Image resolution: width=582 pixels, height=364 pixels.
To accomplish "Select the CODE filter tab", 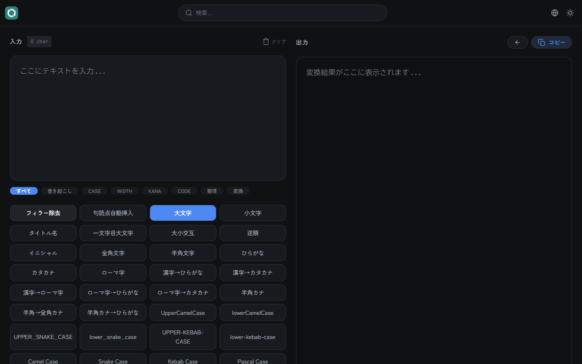I will pyautogui.click(x=184, y=191).
